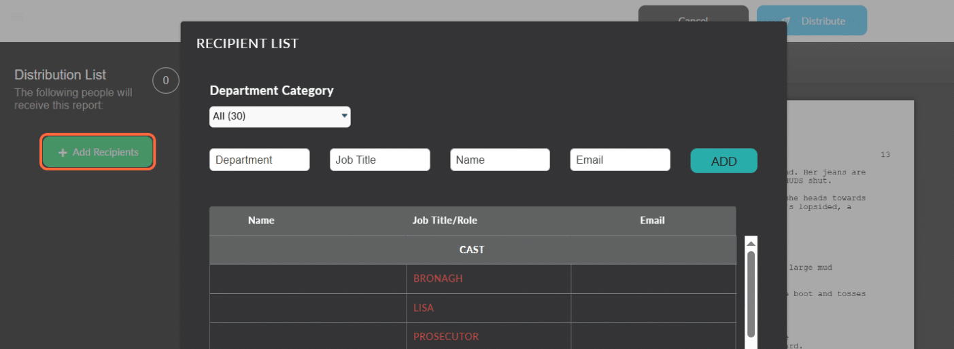Click the Cancel button behind the dialog

pos(694,14)
